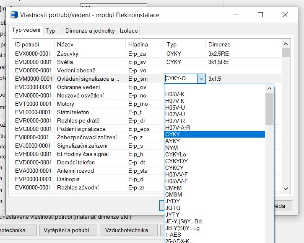Click the 3x1,5RE dimension cell
304x243 pixels.
coord(244,62)
